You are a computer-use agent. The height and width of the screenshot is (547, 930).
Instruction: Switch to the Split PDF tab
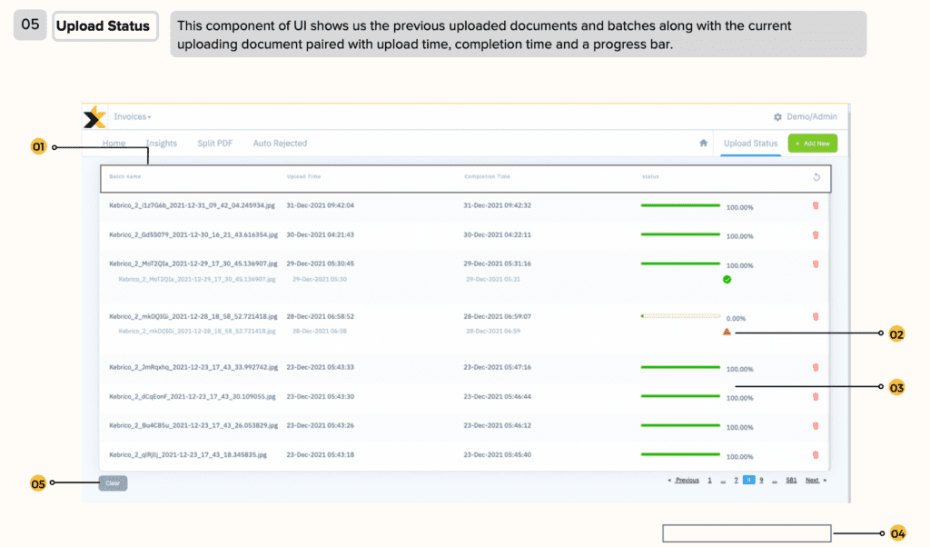pyautogui.click(x=214, y=144)
